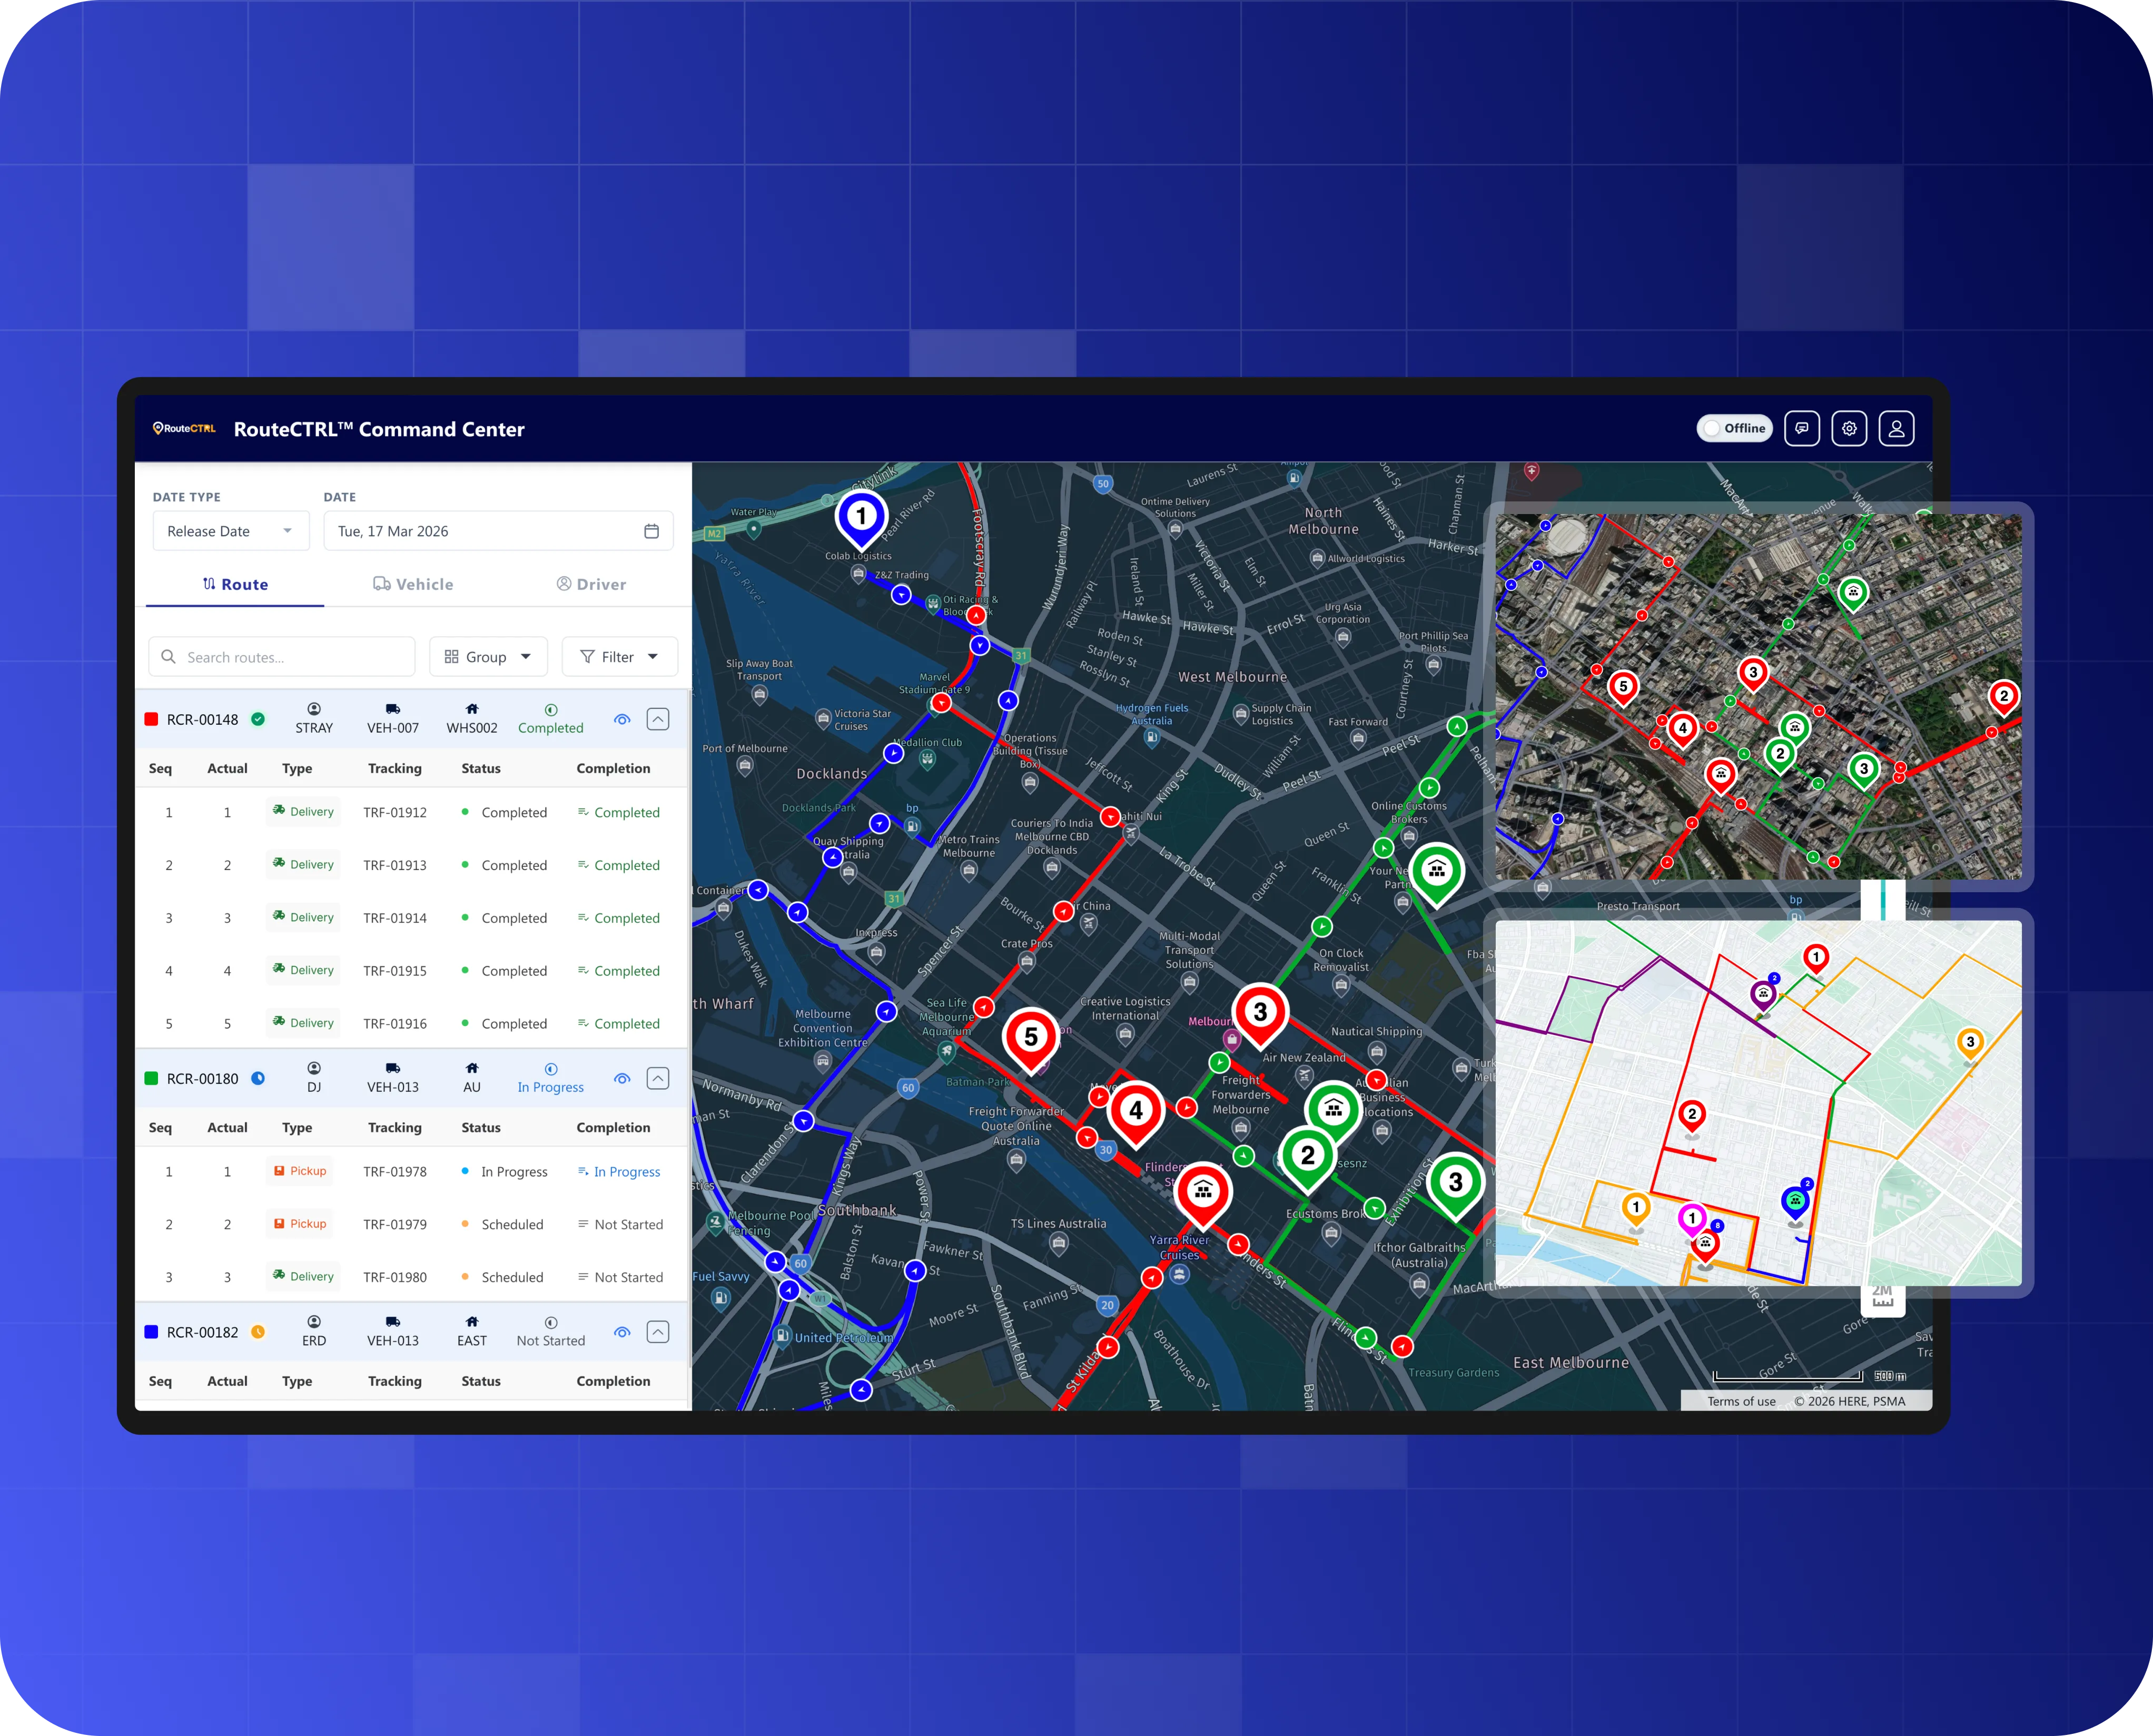Click purple depot marker in light street map

click(x=1763, y=996)
